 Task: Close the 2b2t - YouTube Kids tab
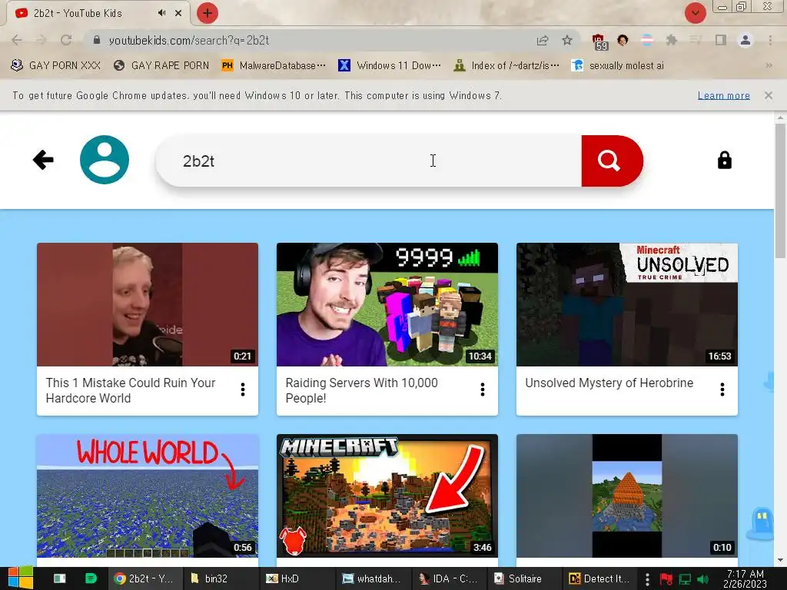178,13
